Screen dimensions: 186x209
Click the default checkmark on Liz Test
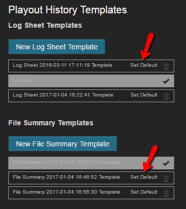(x=166, y=81)
